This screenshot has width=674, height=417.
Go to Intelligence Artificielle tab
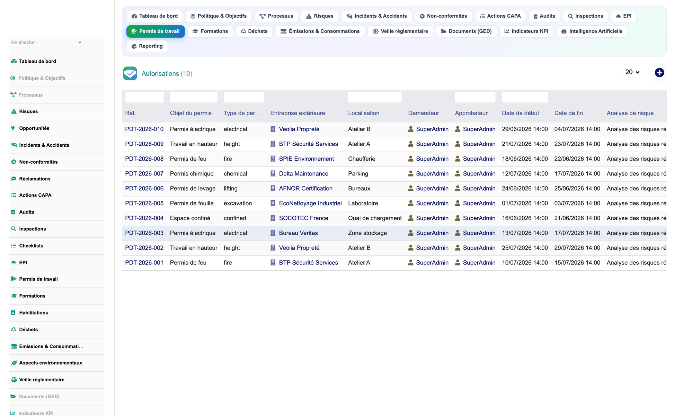click(x=592, y=31)
